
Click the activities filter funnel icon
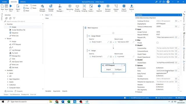14,18
